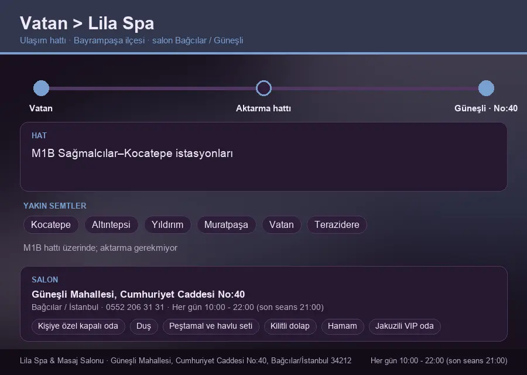Click the Jakuzili VIP oda tag
The width and height of the screenshot is (527, 375).
[405, 326]
